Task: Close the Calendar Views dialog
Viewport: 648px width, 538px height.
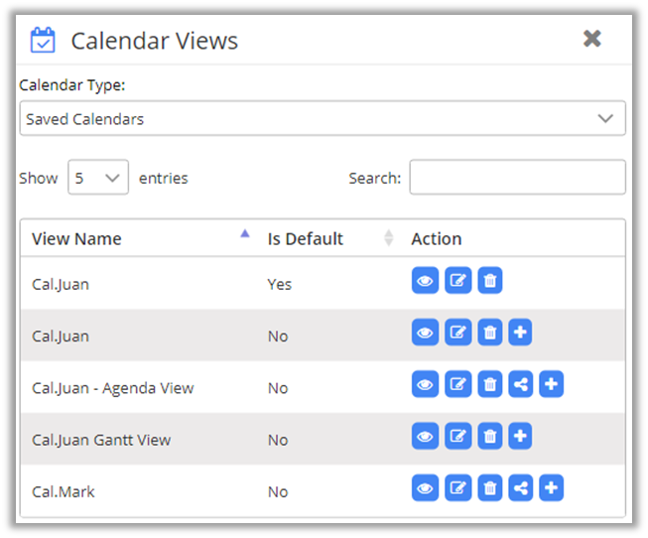Action: (592, 39)
